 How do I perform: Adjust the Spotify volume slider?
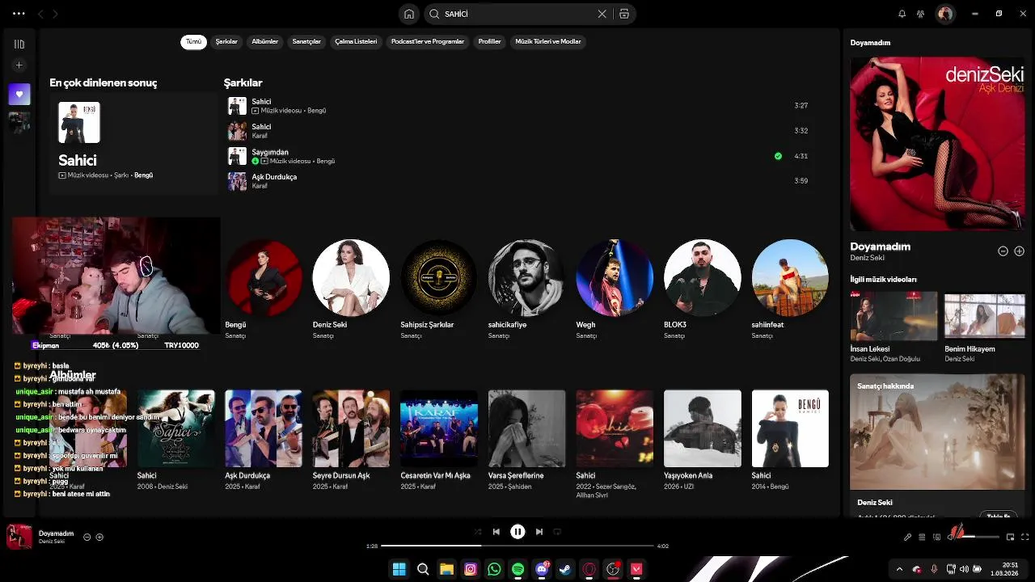coord(978,537)
